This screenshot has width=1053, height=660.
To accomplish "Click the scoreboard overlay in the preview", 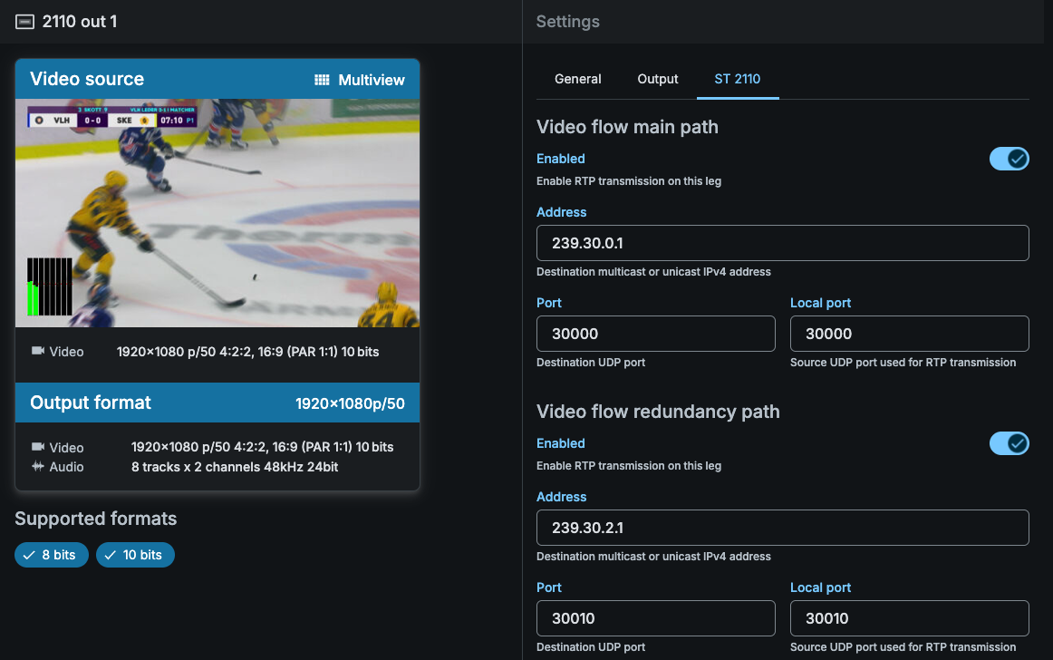I will point(112,118).
